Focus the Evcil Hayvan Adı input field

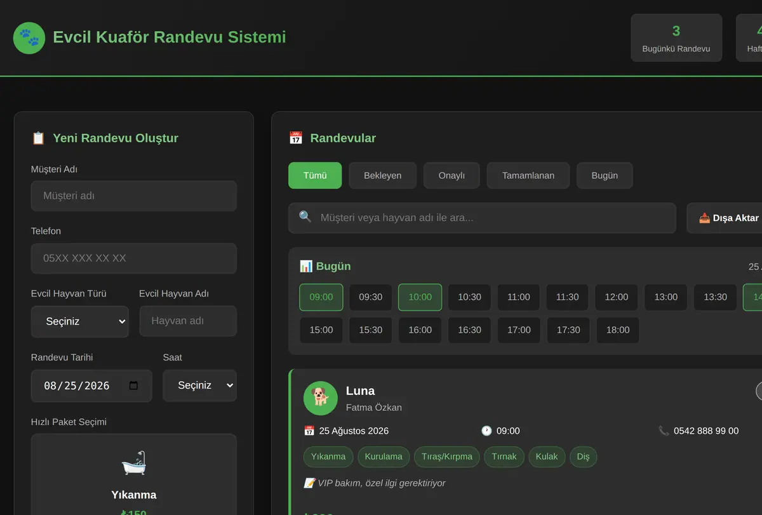(188, 321)
